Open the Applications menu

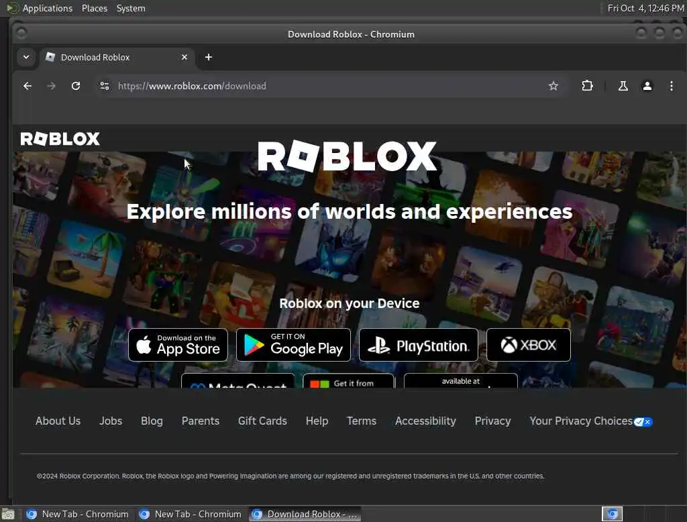[x=48, y=8]
